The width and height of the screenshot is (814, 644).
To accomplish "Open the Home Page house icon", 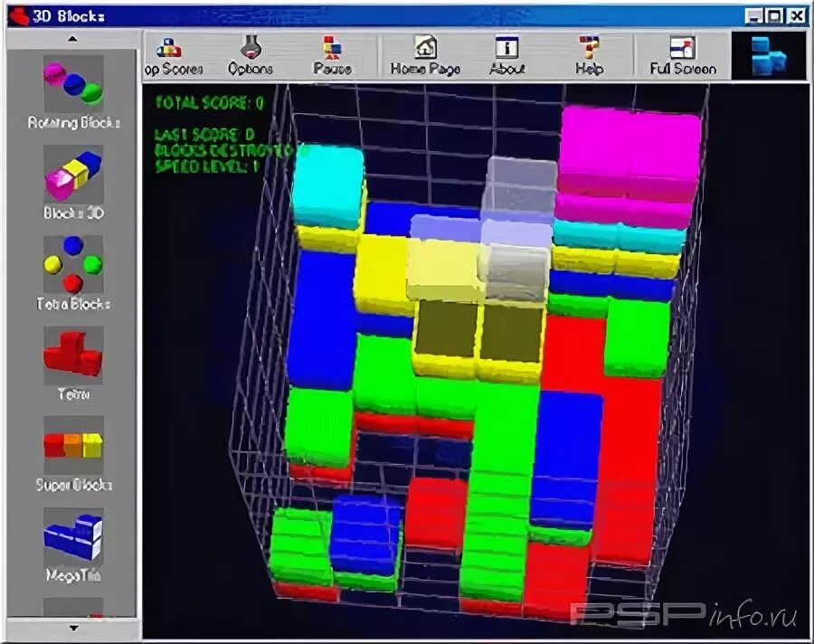I will [425, 47].
